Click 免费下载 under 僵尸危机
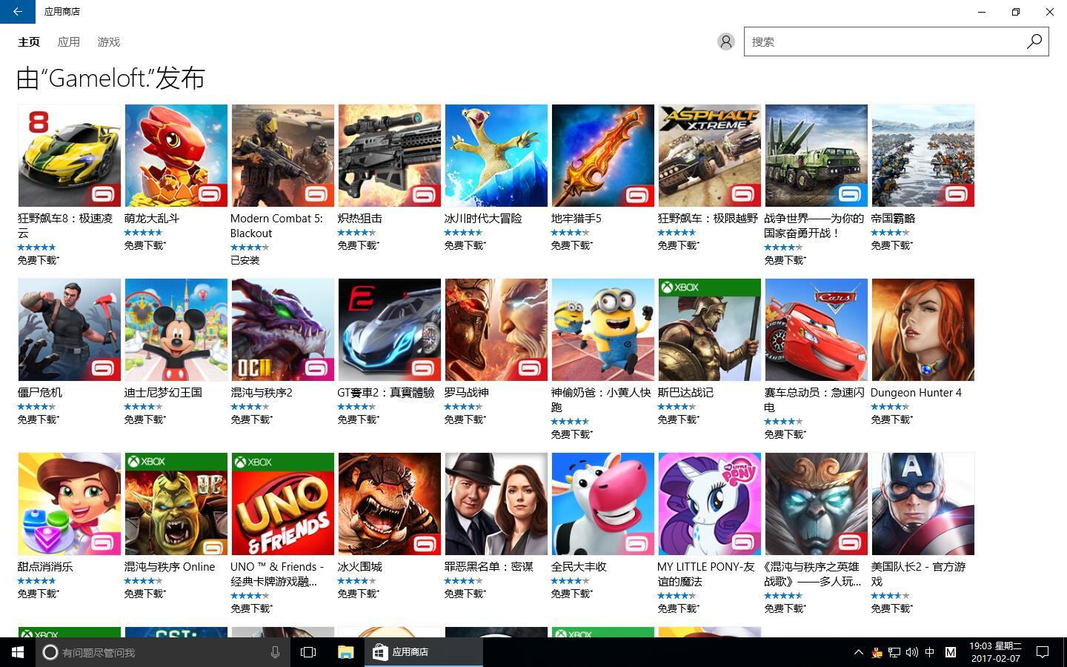 (39, 419)
